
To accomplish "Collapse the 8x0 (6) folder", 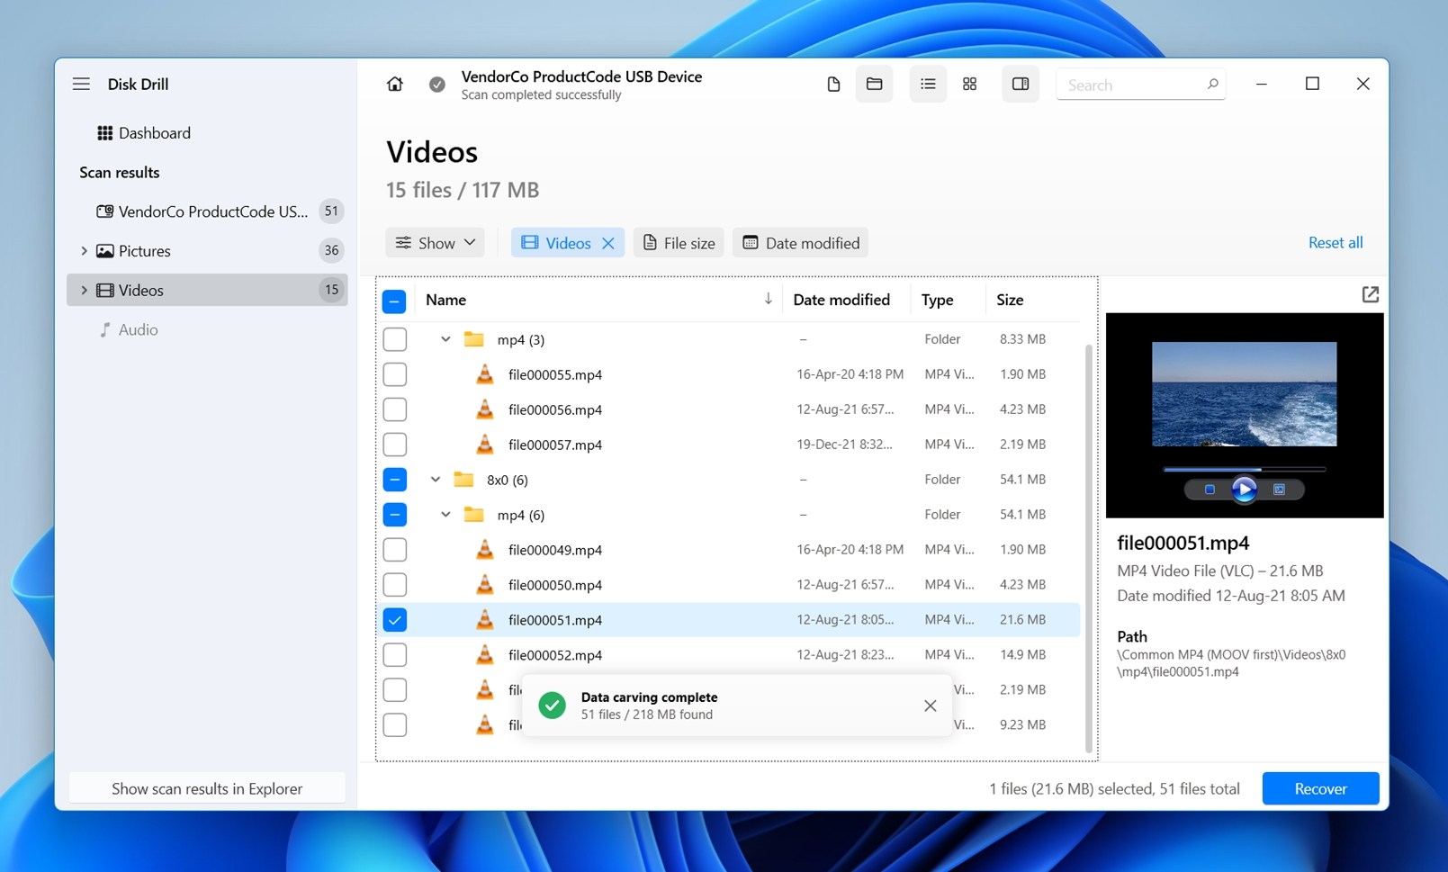I will click(x=435, y=480).
